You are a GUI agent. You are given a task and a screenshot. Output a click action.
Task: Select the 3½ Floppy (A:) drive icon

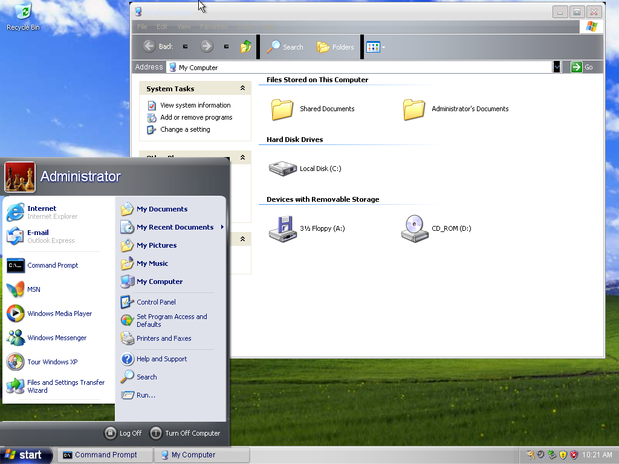coord(282,229)
